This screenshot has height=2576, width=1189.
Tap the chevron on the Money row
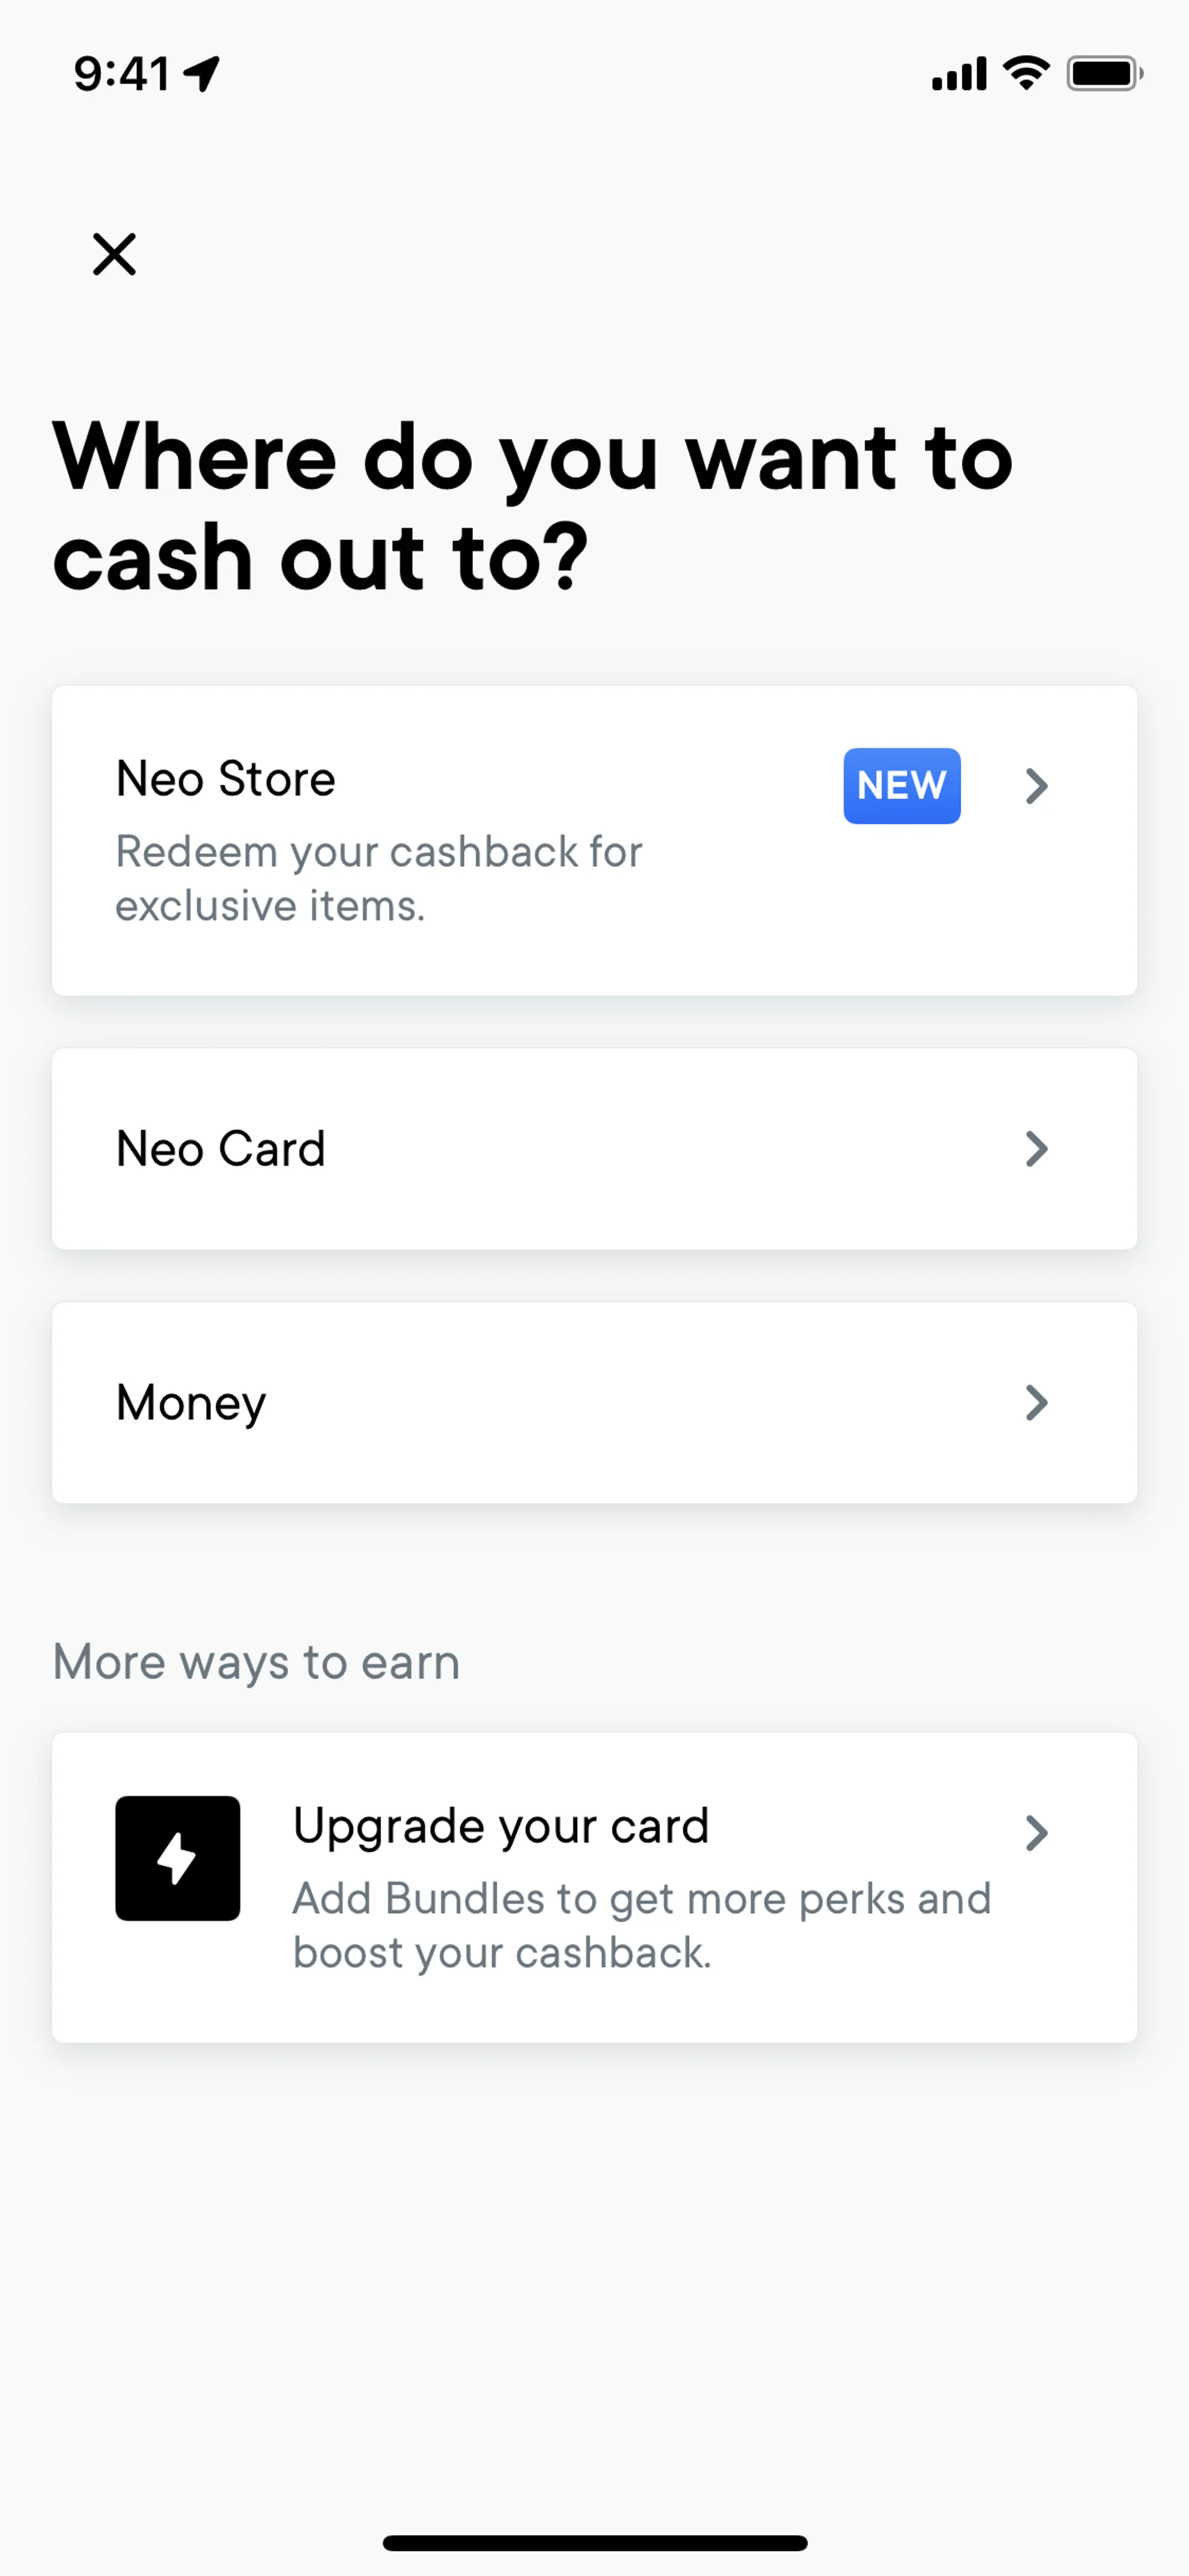(1037, 1403)
